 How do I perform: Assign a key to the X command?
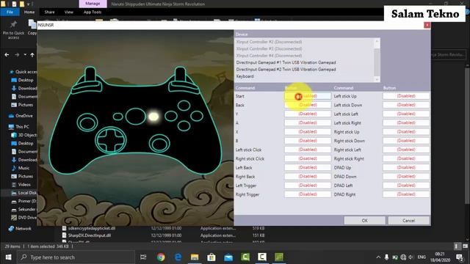pos(308,132)
